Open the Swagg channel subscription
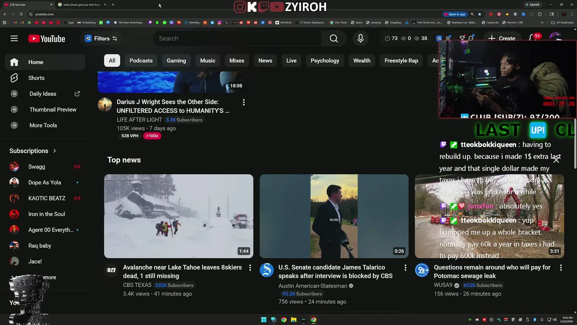 [x=45, y=167]
